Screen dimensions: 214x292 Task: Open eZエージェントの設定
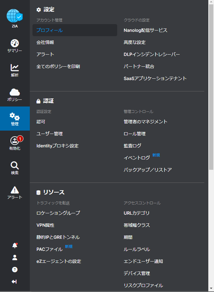coord(59,261)
